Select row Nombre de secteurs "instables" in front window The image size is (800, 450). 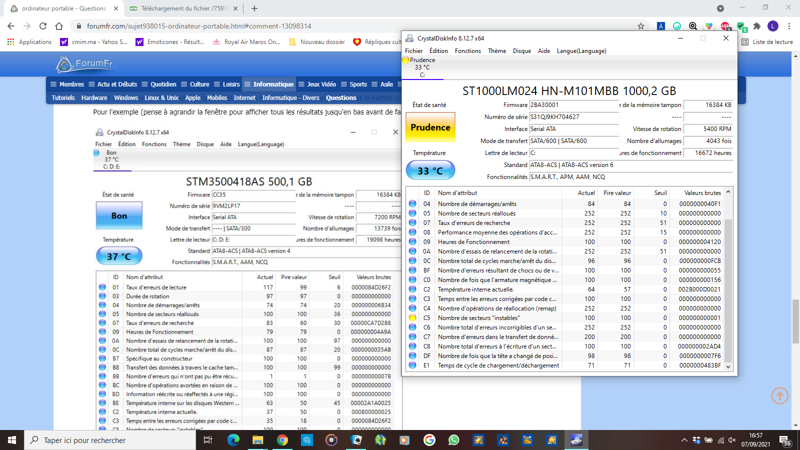565,318
